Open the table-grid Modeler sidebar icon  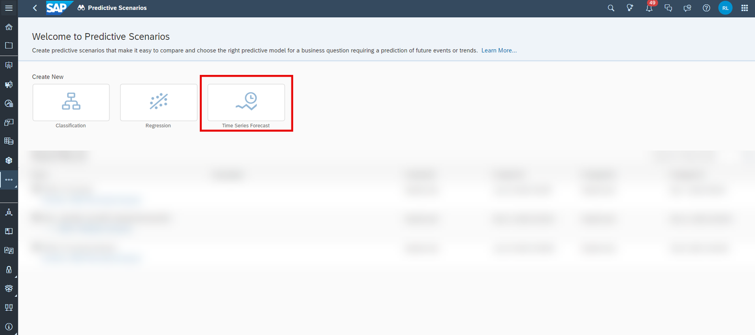click(9, 141)
